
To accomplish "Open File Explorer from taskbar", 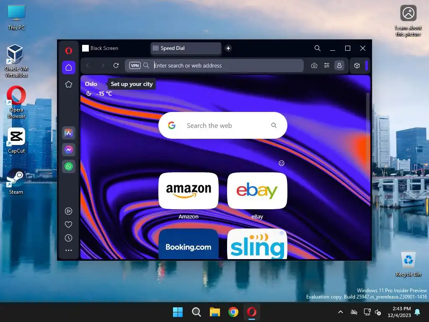I will click(215, 312).
